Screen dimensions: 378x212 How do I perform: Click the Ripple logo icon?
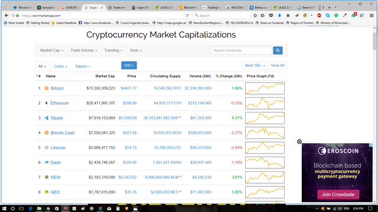coord(47,118)
